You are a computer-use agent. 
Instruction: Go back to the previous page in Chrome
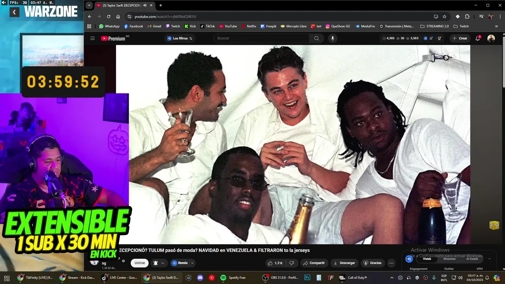pyautogui.click(x=90, y=17)
